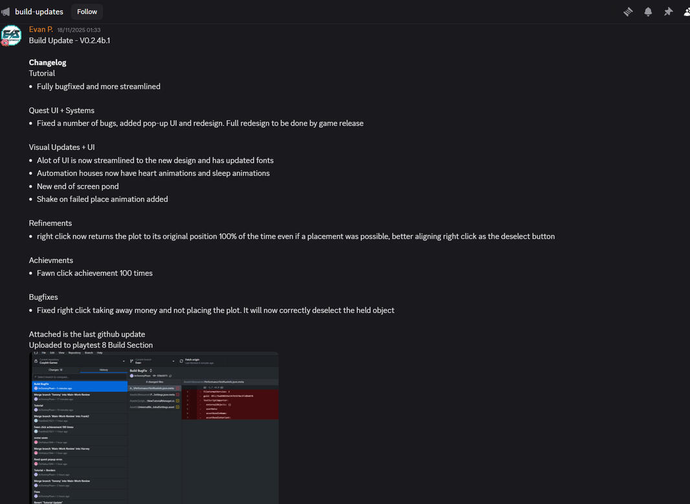Viewport: 690px width, 504px height.
Task: Click Evan P.'s profile avatar
Action: tap(12, 36)
